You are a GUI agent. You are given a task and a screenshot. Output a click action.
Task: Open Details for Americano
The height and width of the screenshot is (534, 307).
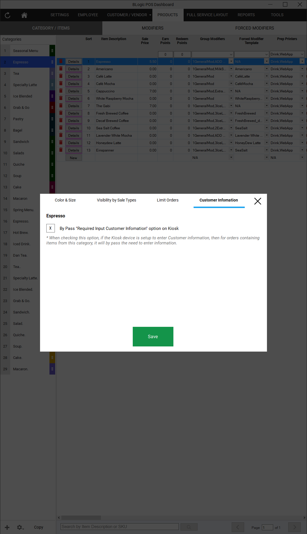pos(74,69)
